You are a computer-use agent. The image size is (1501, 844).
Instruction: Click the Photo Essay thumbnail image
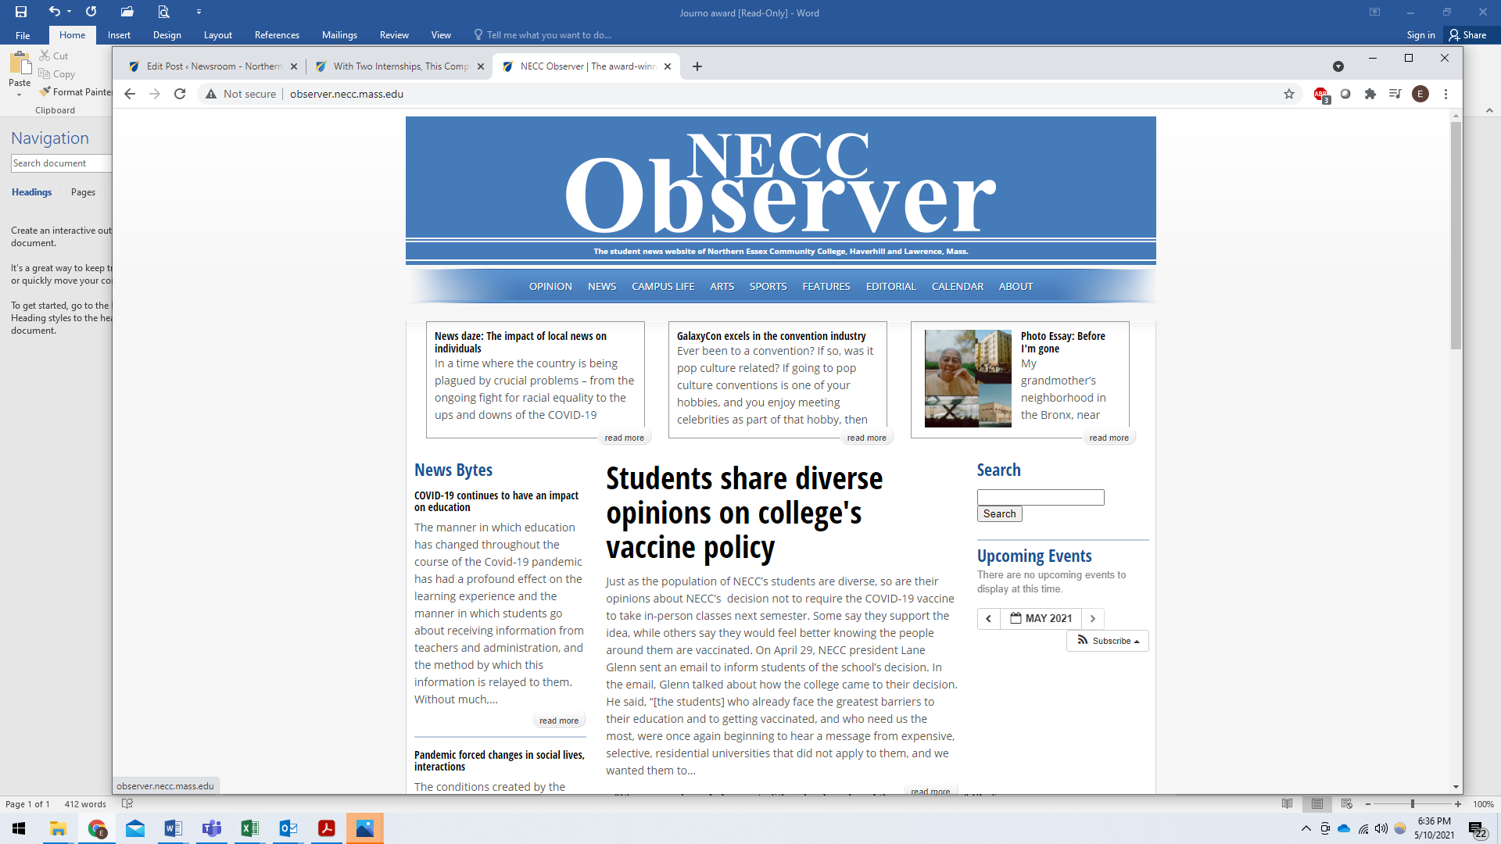[x=968, y=378]
